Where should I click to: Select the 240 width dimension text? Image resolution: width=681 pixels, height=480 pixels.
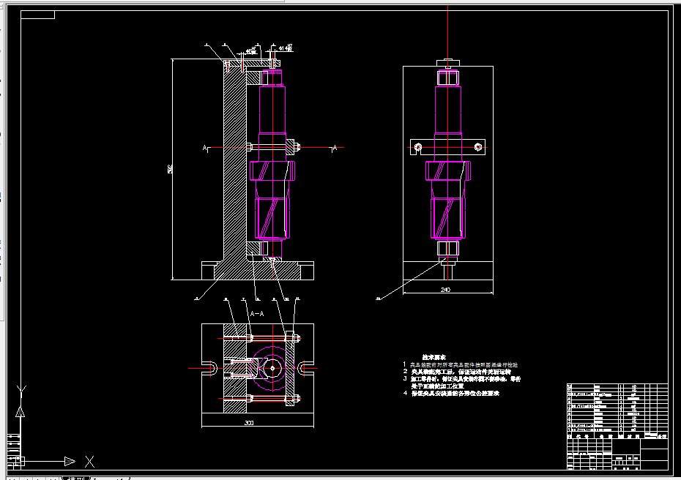click(446, 290)
